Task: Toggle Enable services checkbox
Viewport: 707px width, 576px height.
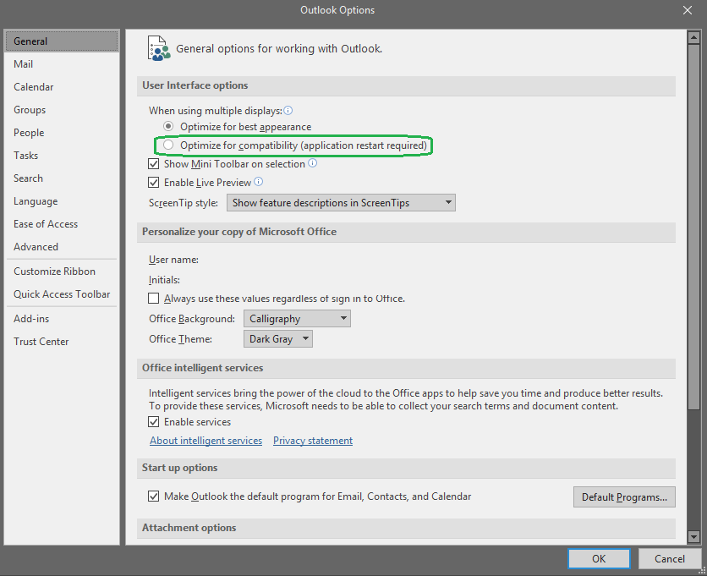Action: pyautogui.click(x=153, y=422)
